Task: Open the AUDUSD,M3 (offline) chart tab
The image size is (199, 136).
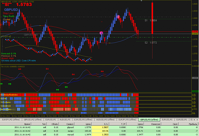Action: click(105, 119)
